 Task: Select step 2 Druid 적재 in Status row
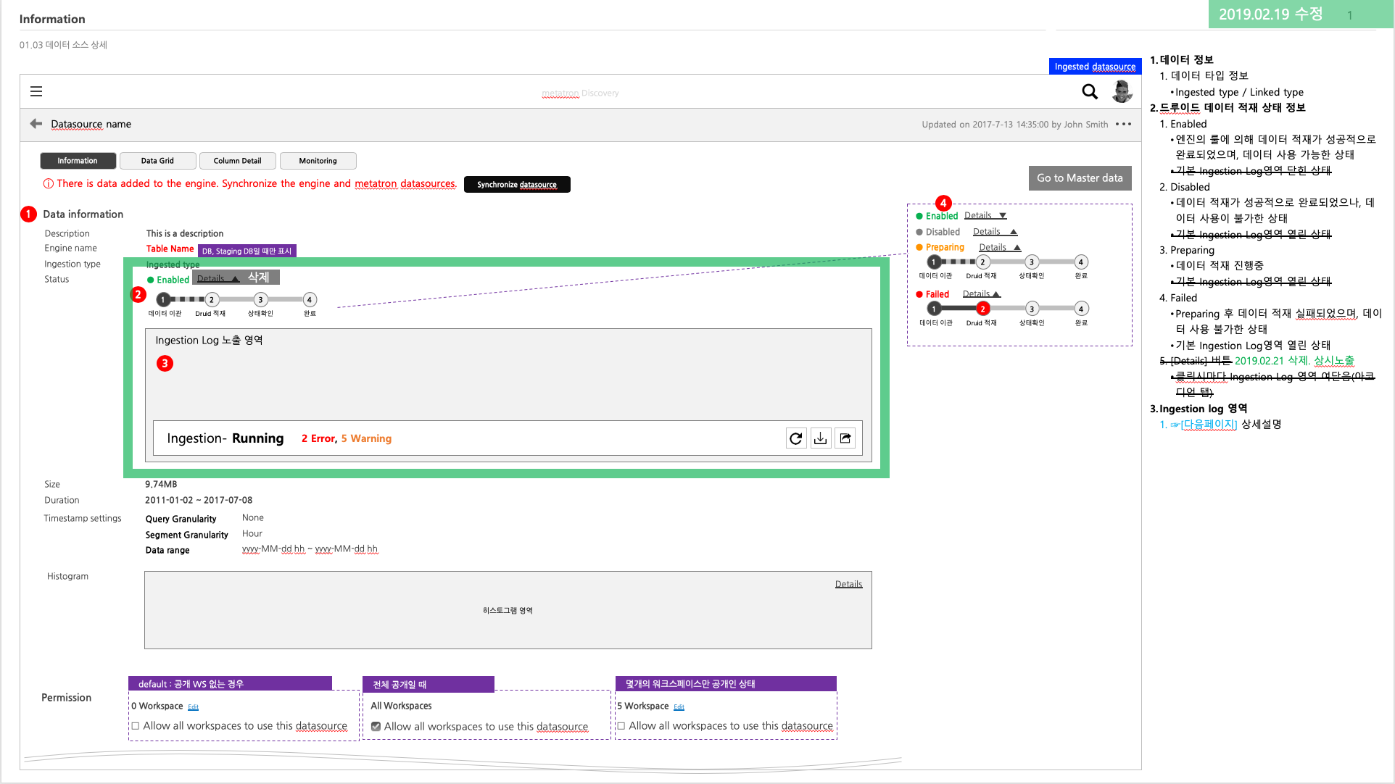212,299
